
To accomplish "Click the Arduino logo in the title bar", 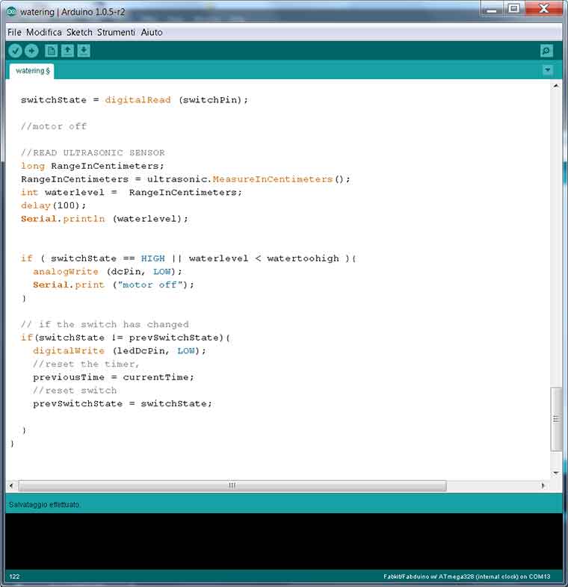I will [x=11, y=12].
